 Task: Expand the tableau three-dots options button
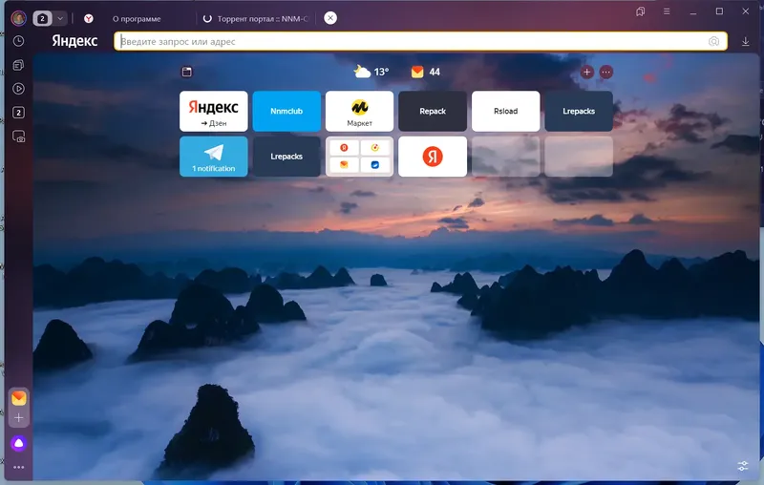pyautogui.click(x=605, y=72)
